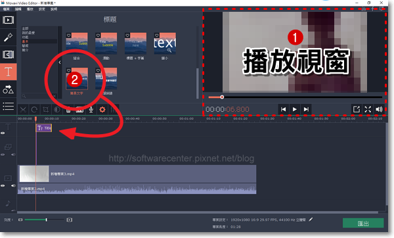Select the tilted 'TITLE' title thumbnail
The width and height of the screenshot is (394, 238).
click(x=106, y=78)
